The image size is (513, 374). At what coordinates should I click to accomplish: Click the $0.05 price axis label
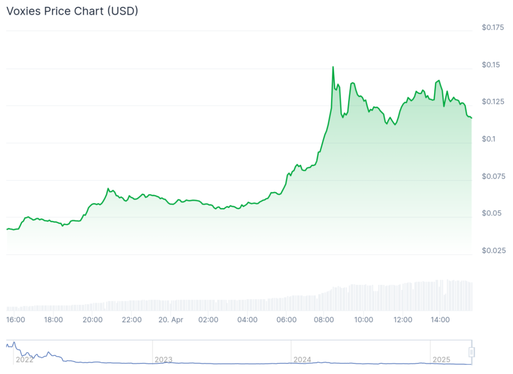(491, 213)
